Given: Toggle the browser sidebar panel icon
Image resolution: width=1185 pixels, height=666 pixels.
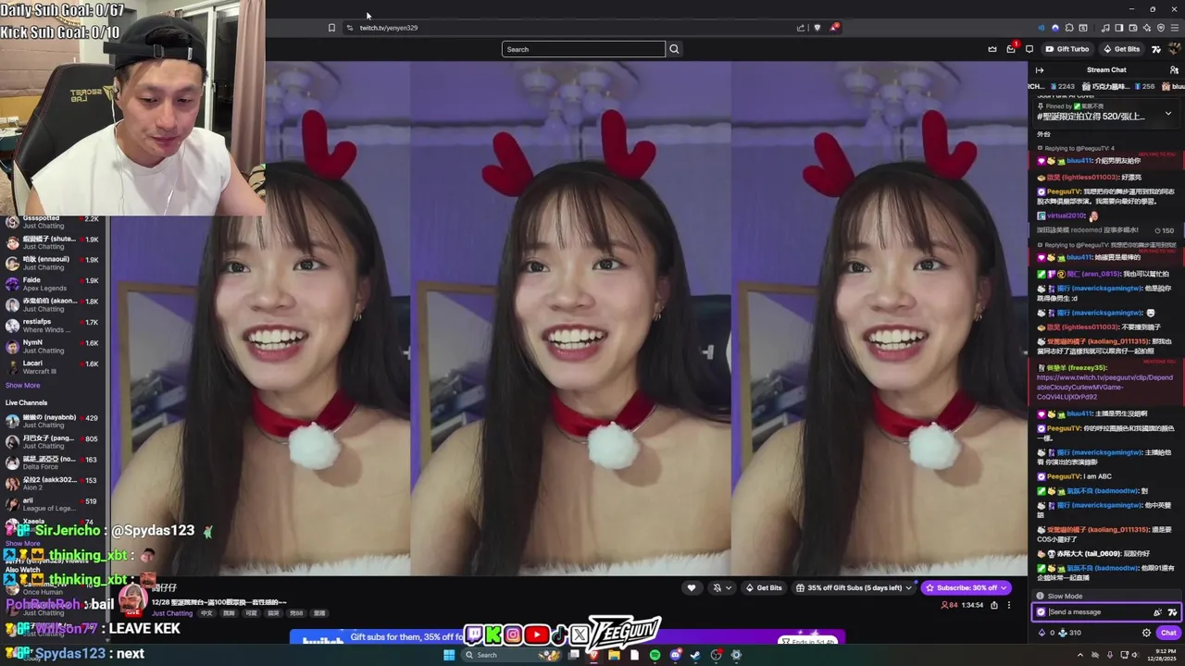Looking at the screenshot, I should (1119, 28).
